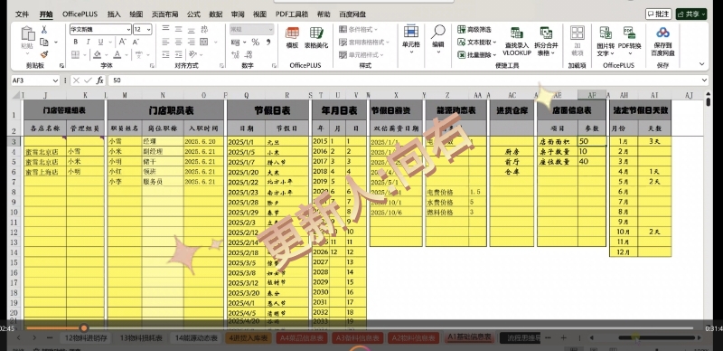Toggle bold formatting B button
This screenshot has height=351, width=723.
pos(76,42)
